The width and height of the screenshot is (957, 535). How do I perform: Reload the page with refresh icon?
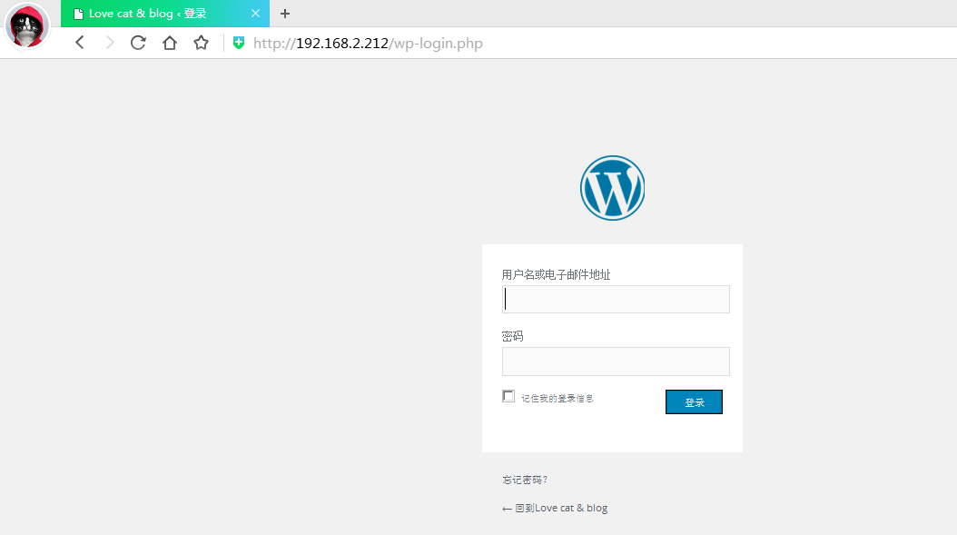tap(139, 43)
